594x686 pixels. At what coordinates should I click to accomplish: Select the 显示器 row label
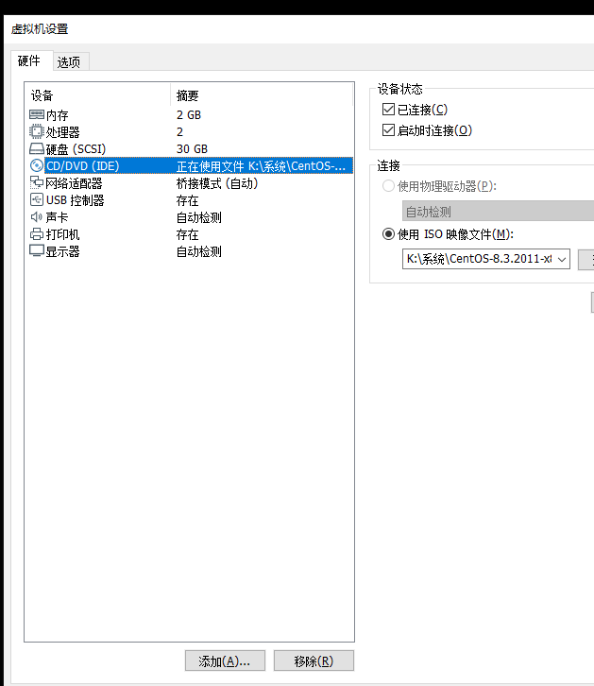tap(63, 251)
